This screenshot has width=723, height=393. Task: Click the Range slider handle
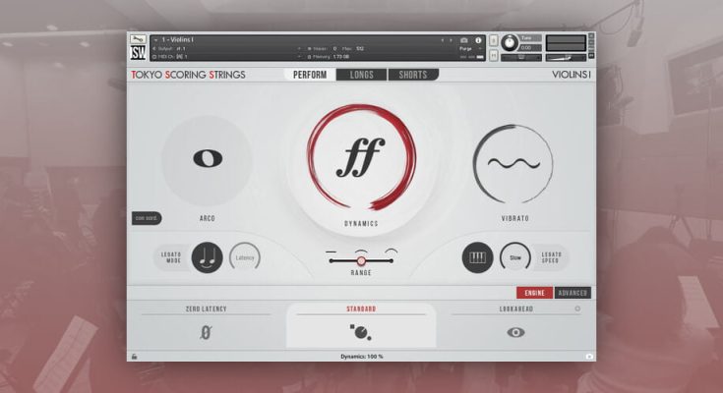pyautogui.click(x=361, y=260)
